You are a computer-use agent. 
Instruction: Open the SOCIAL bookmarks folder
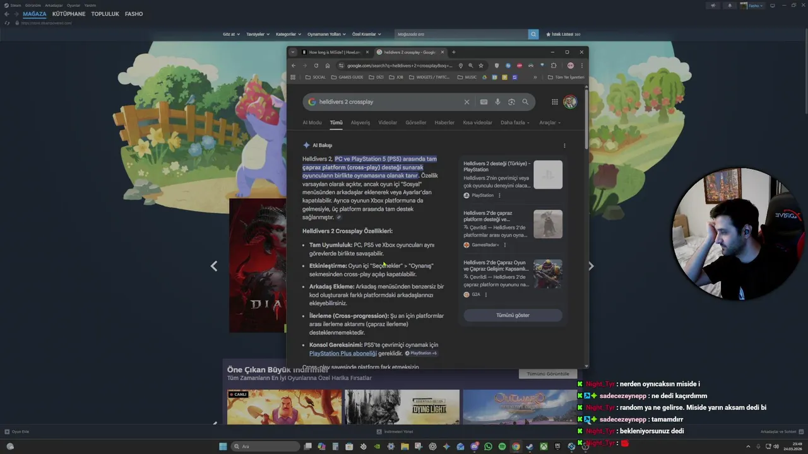pos(316,78)
